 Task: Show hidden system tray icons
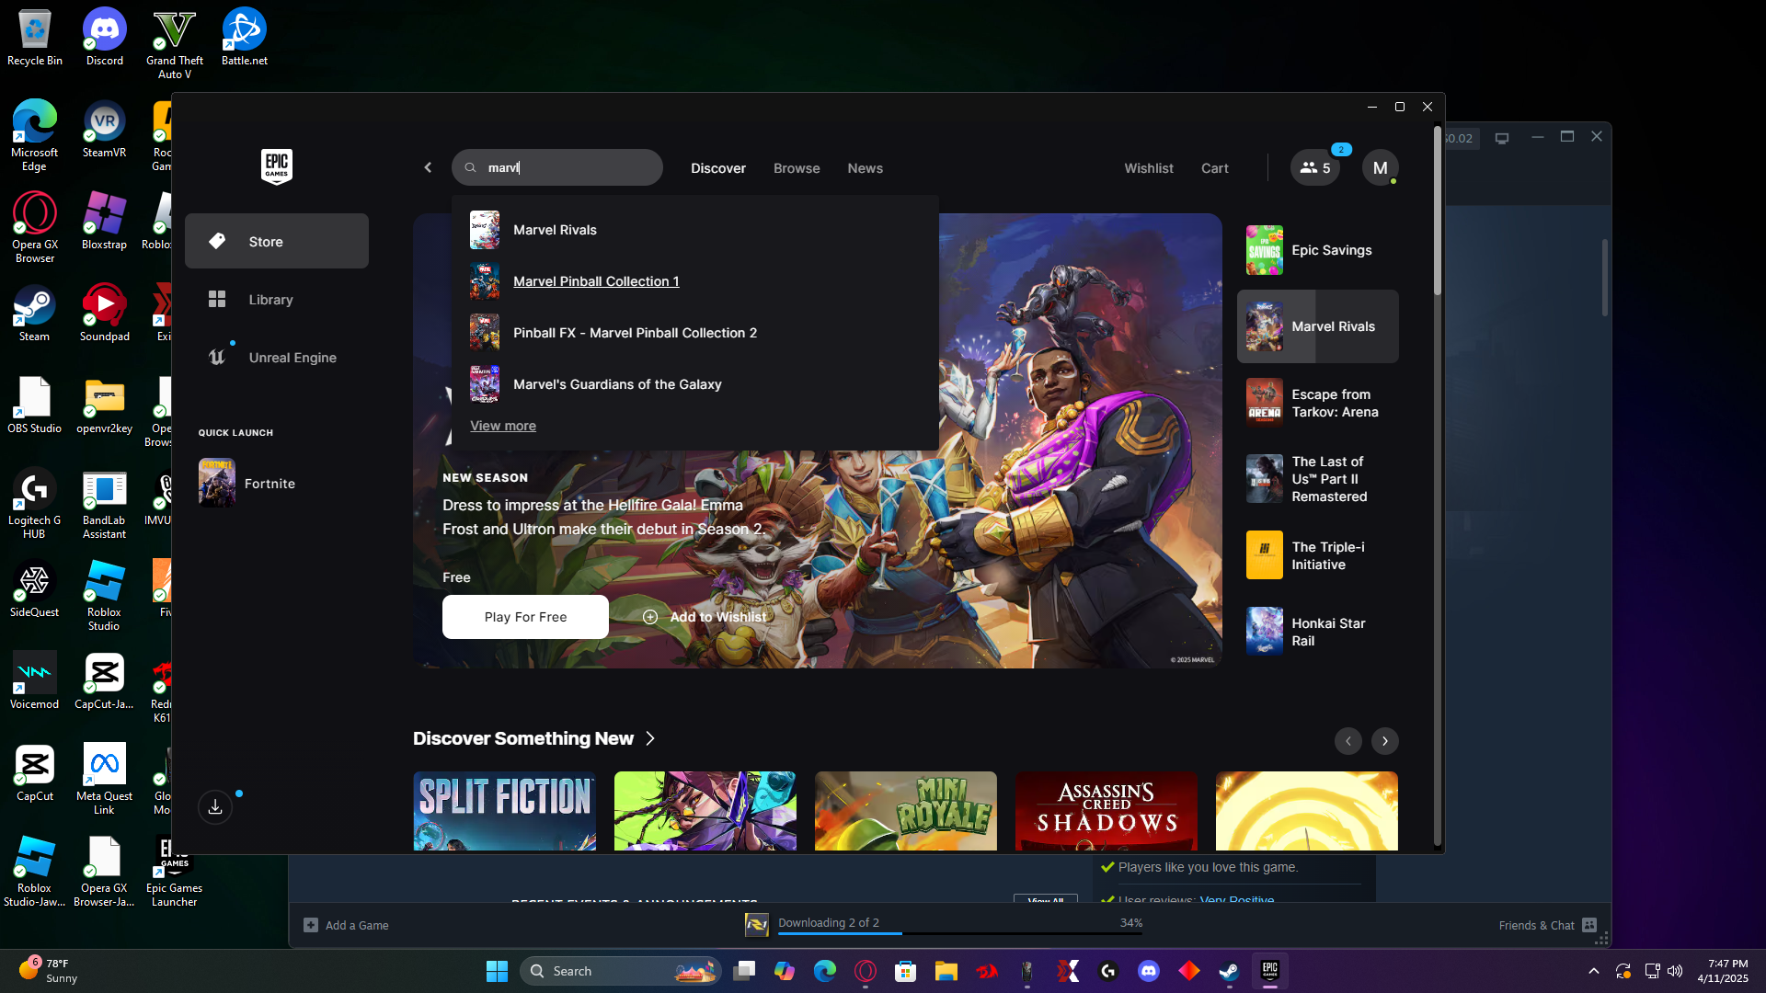click(1594, 971)
